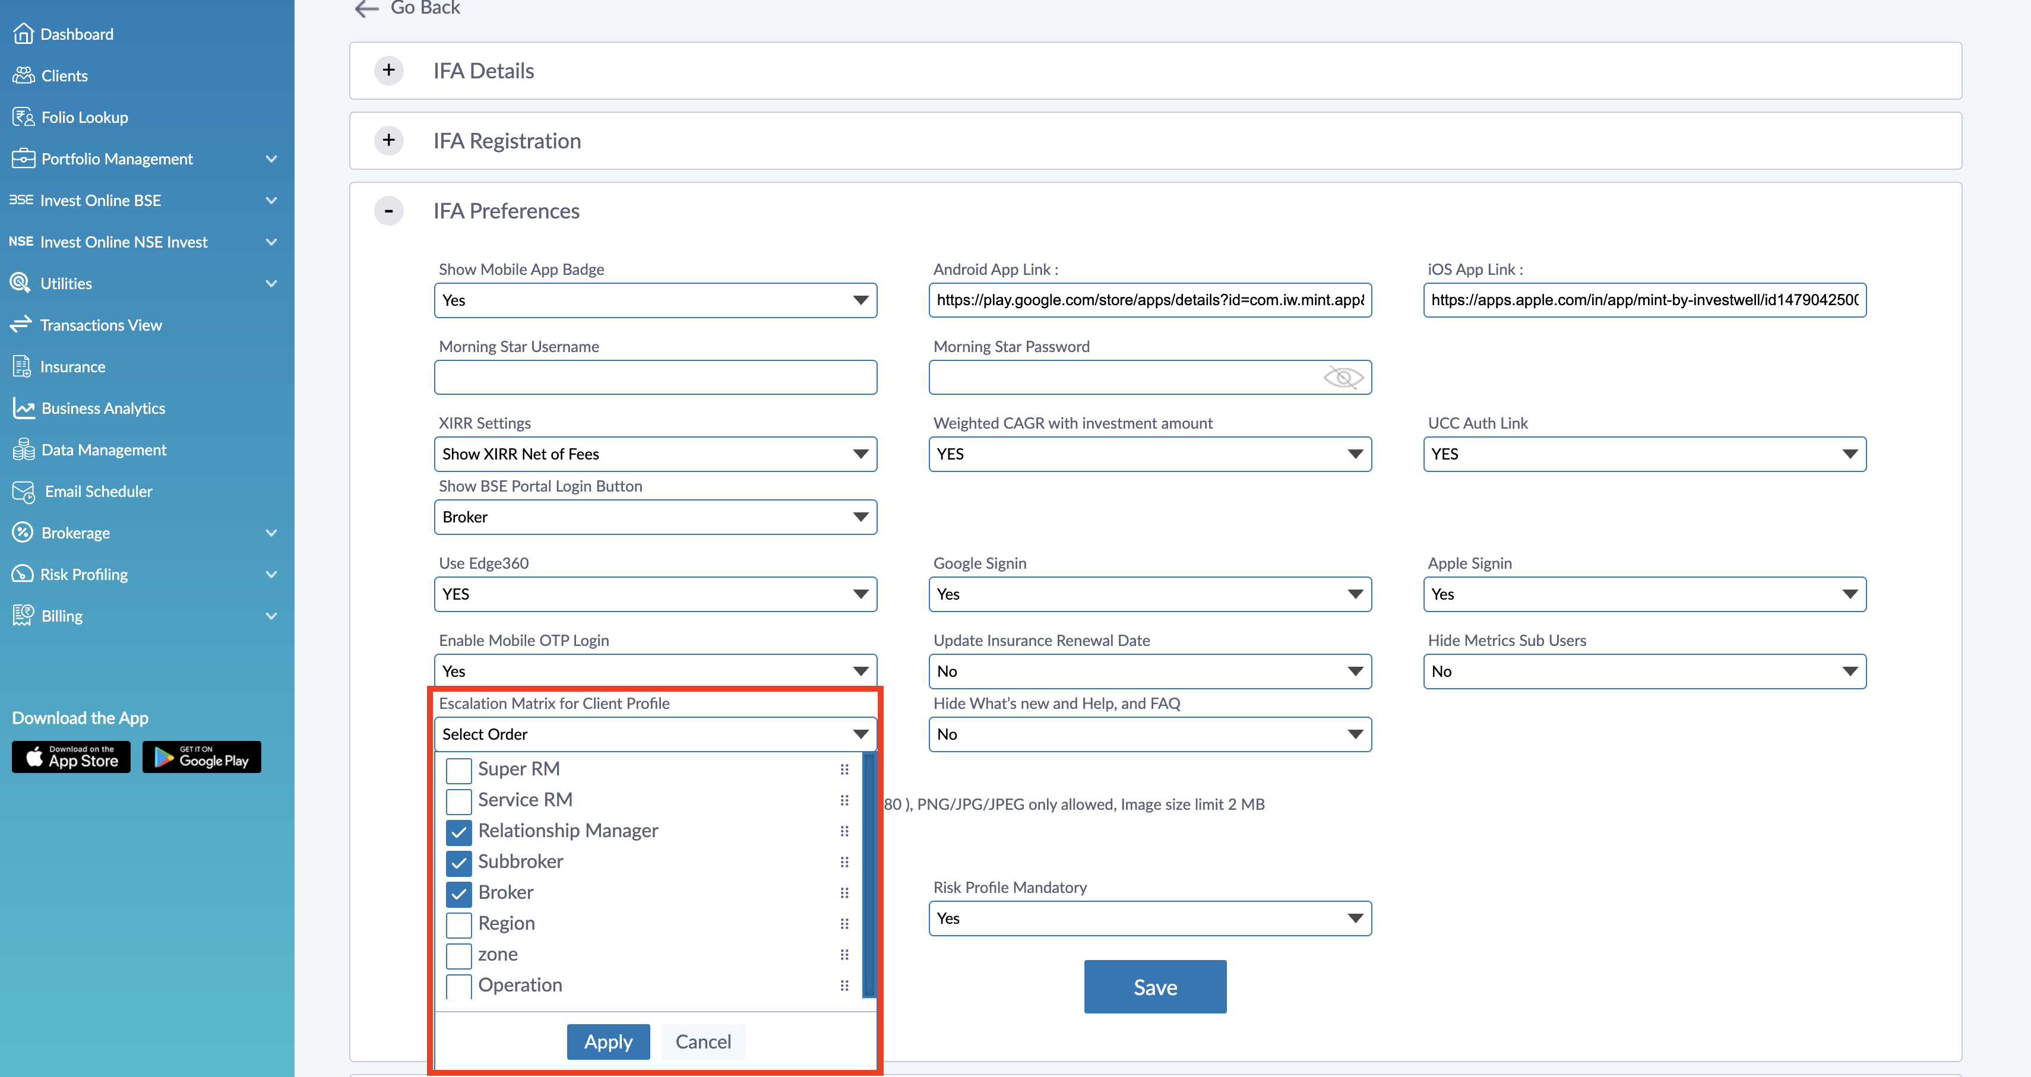Uncheck the Relationship Manager checkbox
The width and height of the screenshot is (2031, 1077).
(x=459, y=832)
